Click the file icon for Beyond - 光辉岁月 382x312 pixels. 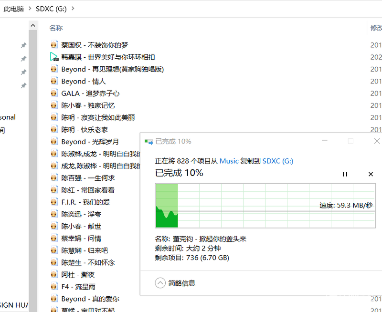[x=54, y=141]
